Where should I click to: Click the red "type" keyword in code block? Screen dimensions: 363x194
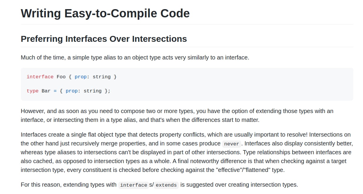(32, 91)
